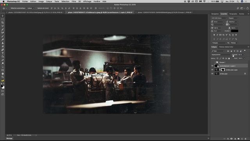Click the foreground color swatch

(2, 86)
